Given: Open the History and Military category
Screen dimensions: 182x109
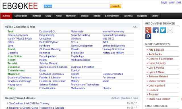Looking at the screenshot, I should (x=113, y=53).
